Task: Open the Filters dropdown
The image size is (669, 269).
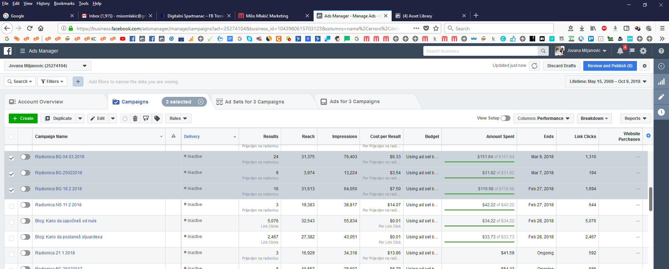Action: (x=52, y=82)
